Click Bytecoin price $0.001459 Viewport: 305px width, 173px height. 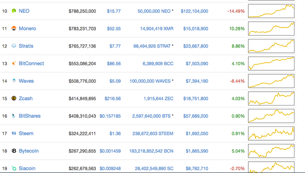pyautogui.click(x=110, y=151)
